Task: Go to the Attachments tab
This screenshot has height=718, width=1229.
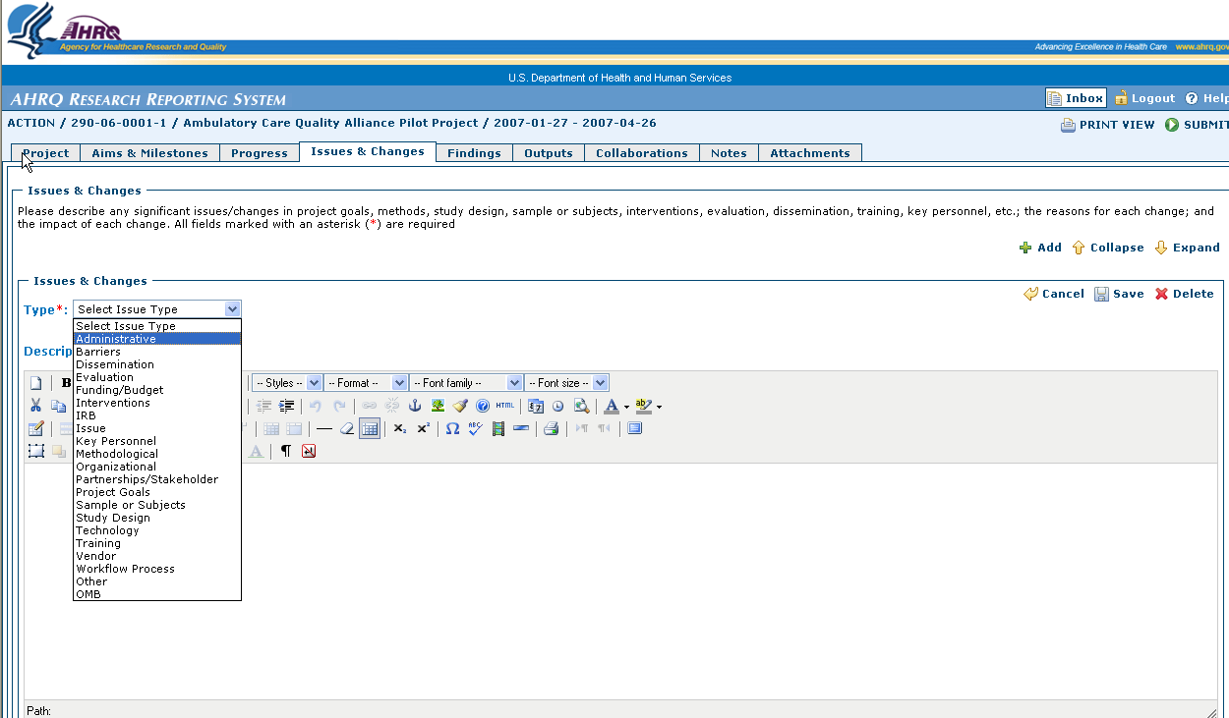Action: pyautogui.click(x=810, y=153)
